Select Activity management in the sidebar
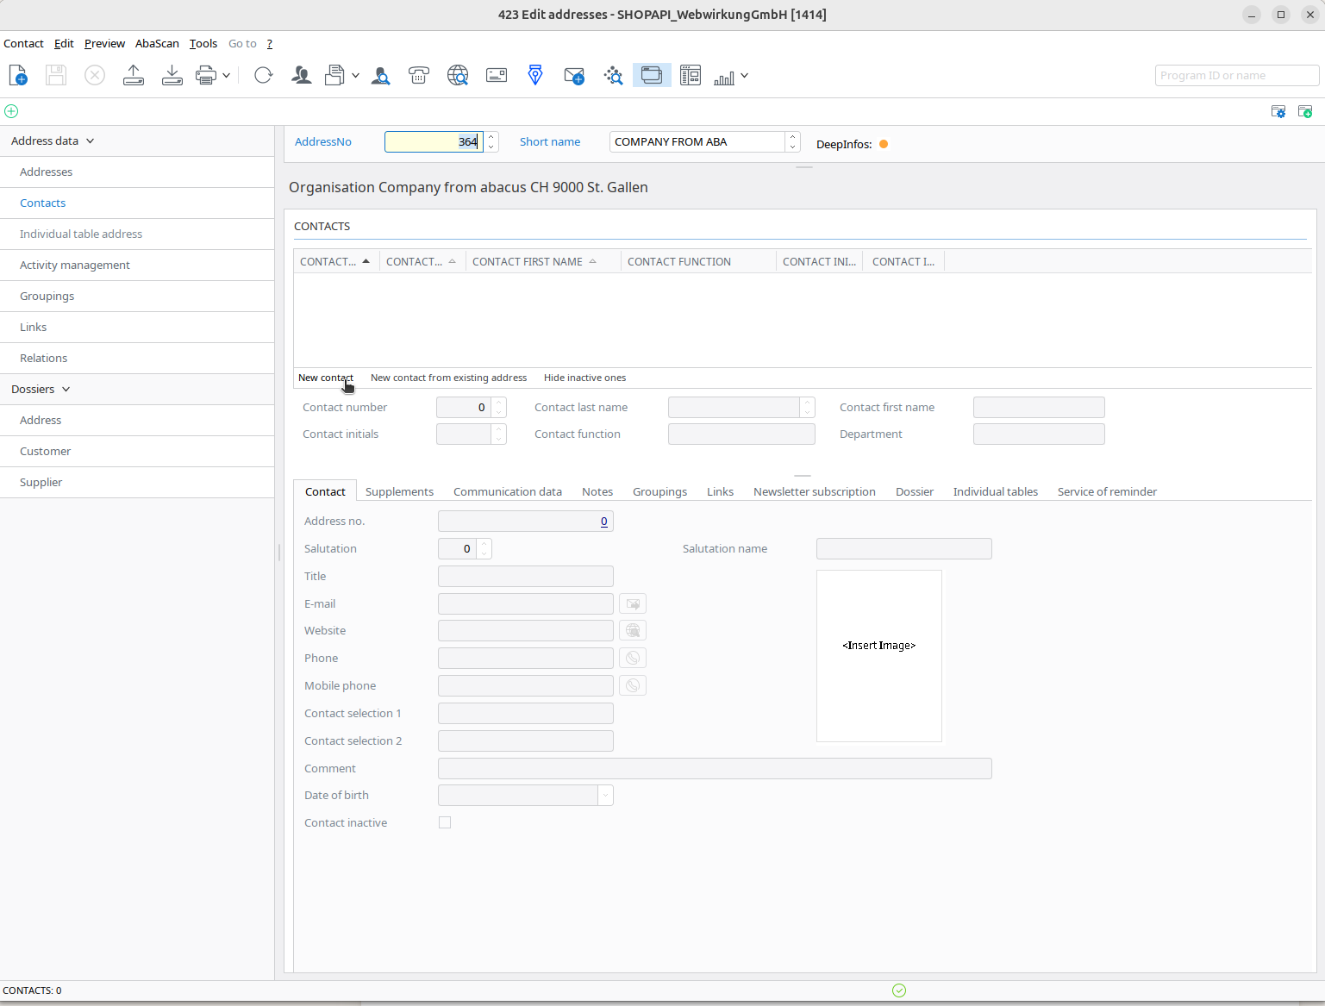 coord(75,266)
